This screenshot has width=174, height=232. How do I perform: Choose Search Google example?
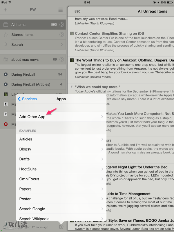(61, 209)
